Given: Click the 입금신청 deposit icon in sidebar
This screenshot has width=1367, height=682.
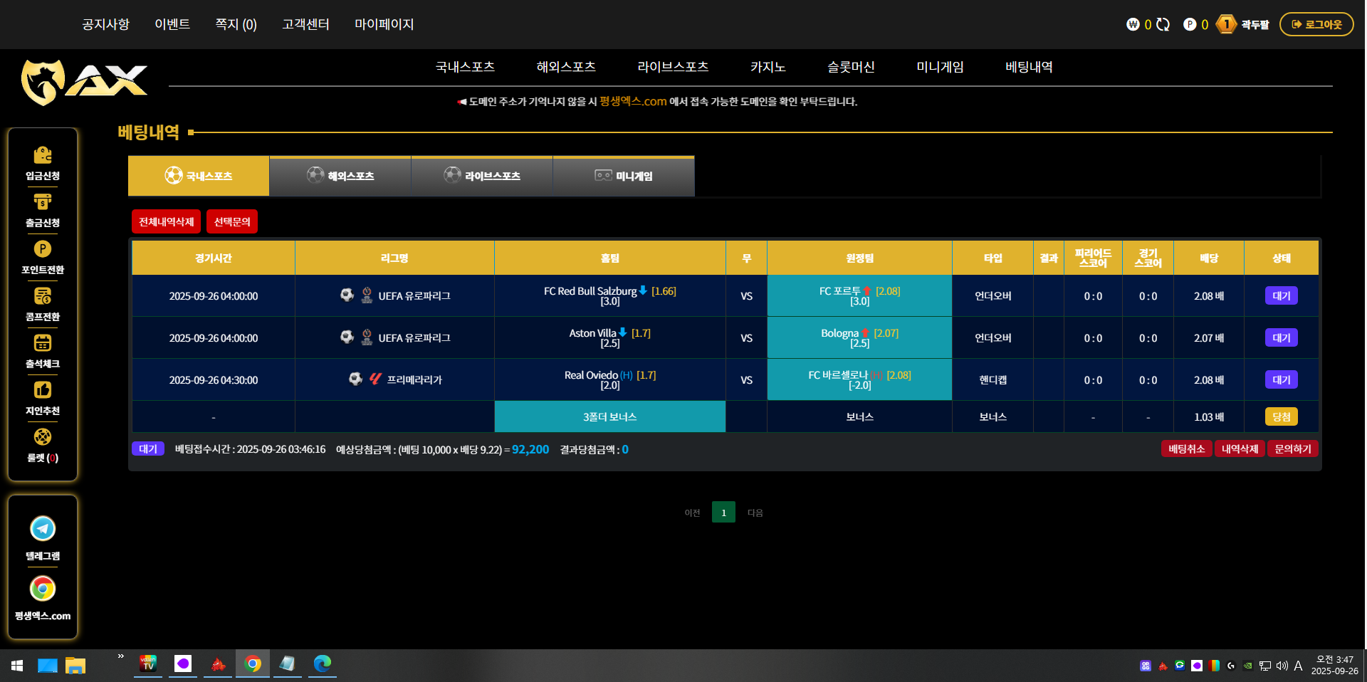Looking at the screenshot, I should (43, 155).
